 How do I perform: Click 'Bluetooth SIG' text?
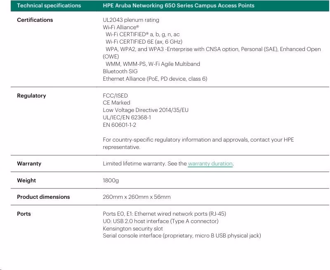click(x=120, y=71)
